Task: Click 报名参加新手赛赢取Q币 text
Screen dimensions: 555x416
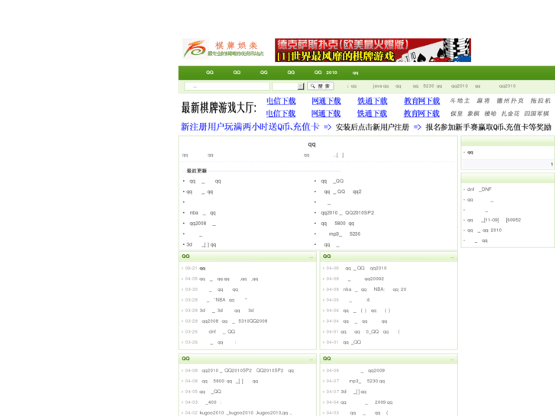Action: (x=489, y=127)
